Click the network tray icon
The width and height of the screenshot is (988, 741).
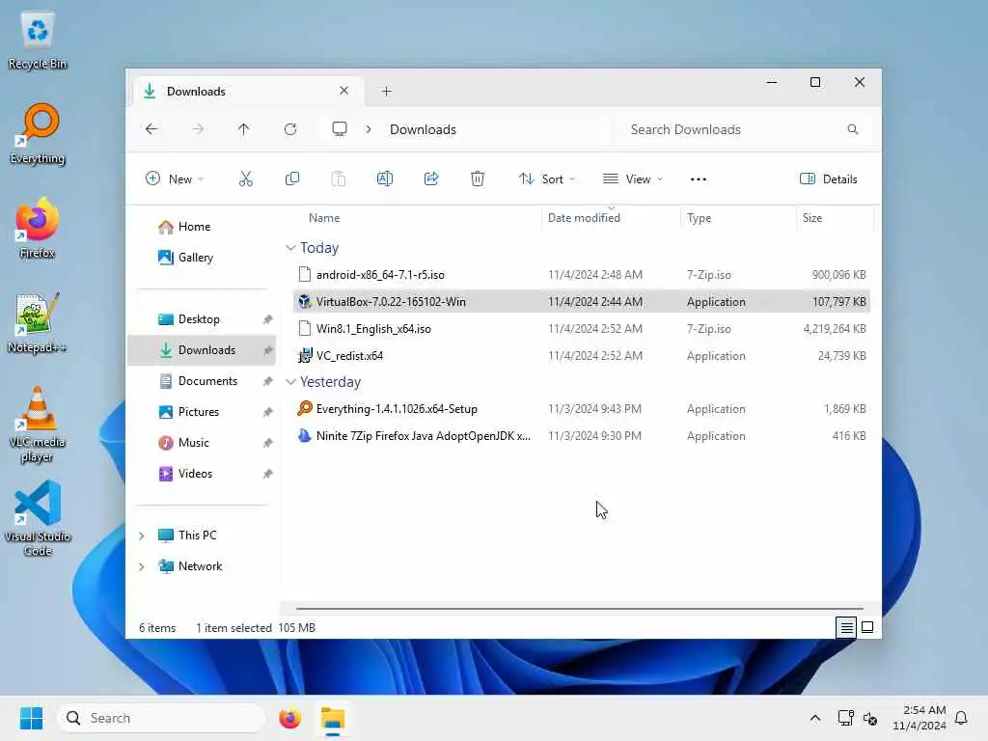[x=845, y=718]
